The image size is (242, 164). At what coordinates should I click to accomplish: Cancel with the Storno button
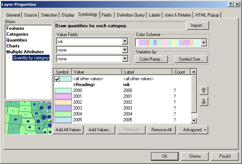195,156
